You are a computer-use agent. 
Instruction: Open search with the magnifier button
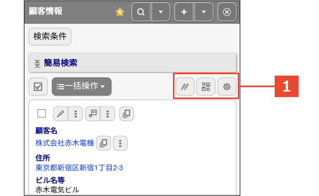click(x=141, y=12)
